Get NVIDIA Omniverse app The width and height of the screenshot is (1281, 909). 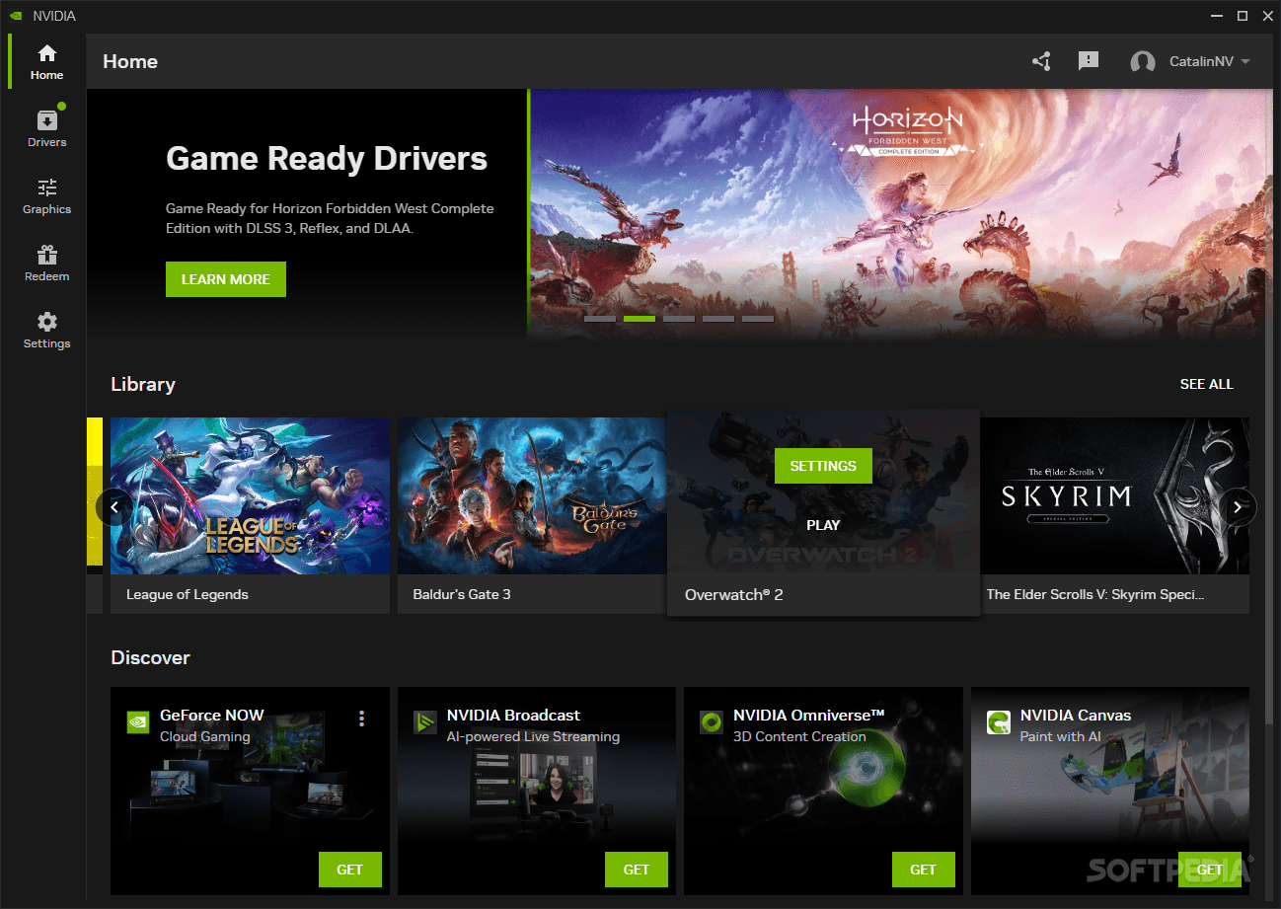[924, 870]
